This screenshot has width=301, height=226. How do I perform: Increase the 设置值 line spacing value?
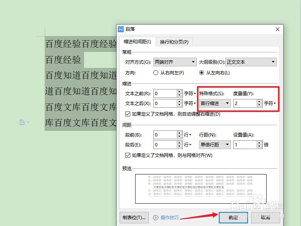point(259,143)
